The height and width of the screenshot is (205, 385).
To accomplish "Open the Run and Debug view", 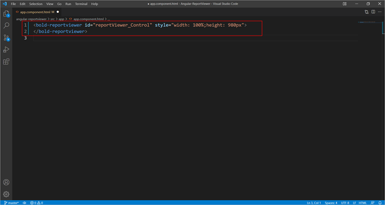I will pos(6,50).
